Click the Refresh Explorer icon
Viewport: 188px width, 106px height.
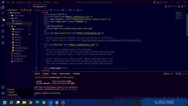(28, 10)
